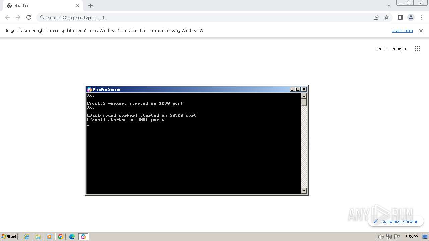Click the search magnifier in address bar
This screenshot has height=241, width=429.
(x=42, y=17)
